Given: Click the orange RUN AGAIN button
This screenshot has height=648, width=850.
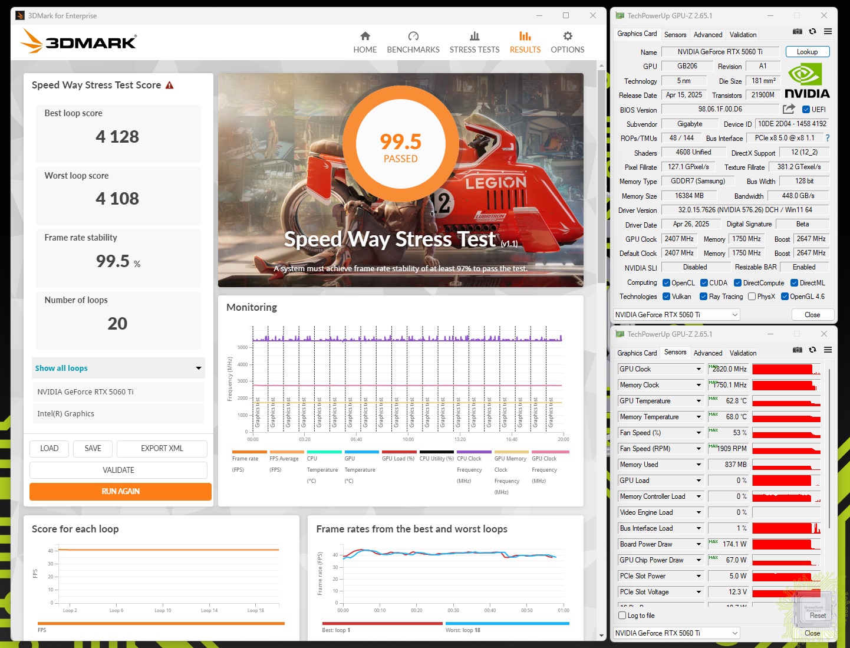Looking at the screenshot, I should [120, 491].
